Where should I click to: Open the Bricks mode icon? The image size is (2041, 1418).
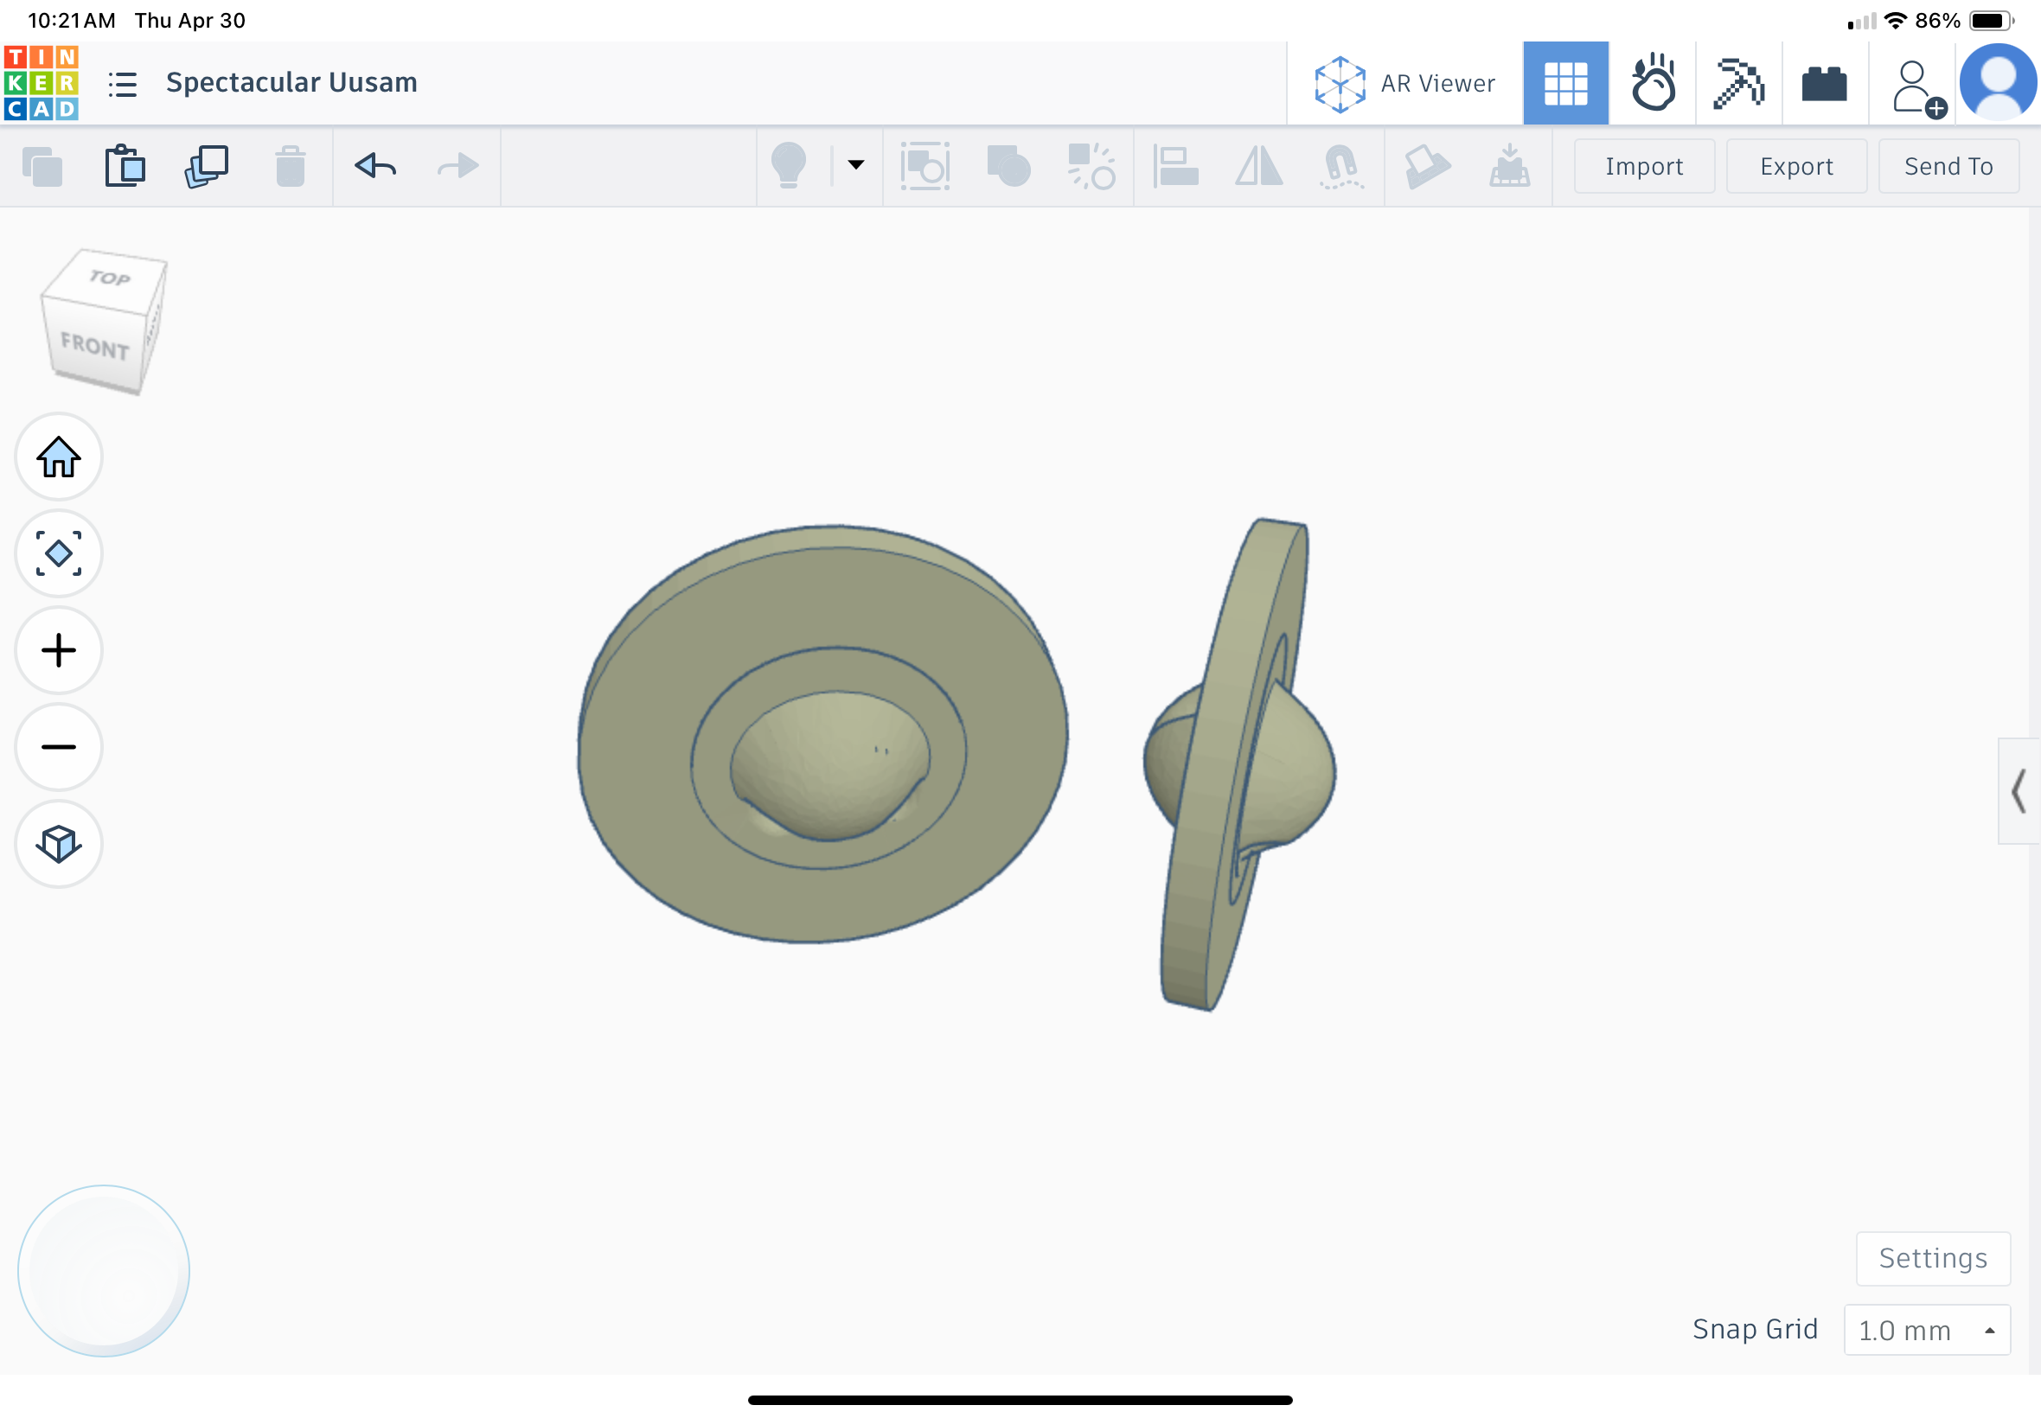coord(1823,84)
